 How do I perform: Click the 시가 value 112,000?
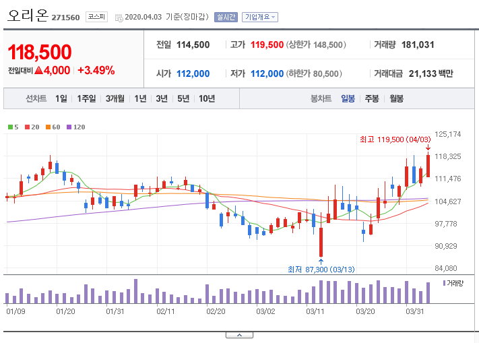click(x=193, y=73)
